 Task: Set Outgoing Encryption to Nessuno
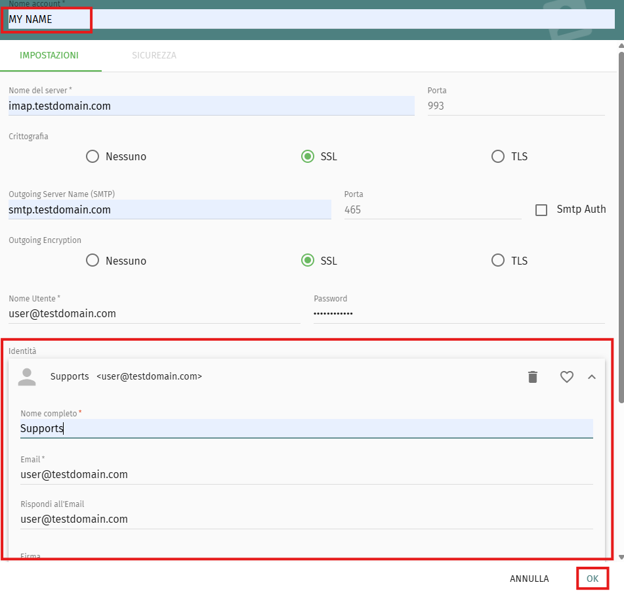(93, 261)
